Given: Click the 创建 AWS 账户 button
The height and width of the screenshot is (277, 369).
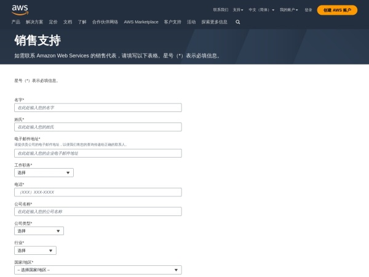Looking at the screenshot, I should click(336, 10).
